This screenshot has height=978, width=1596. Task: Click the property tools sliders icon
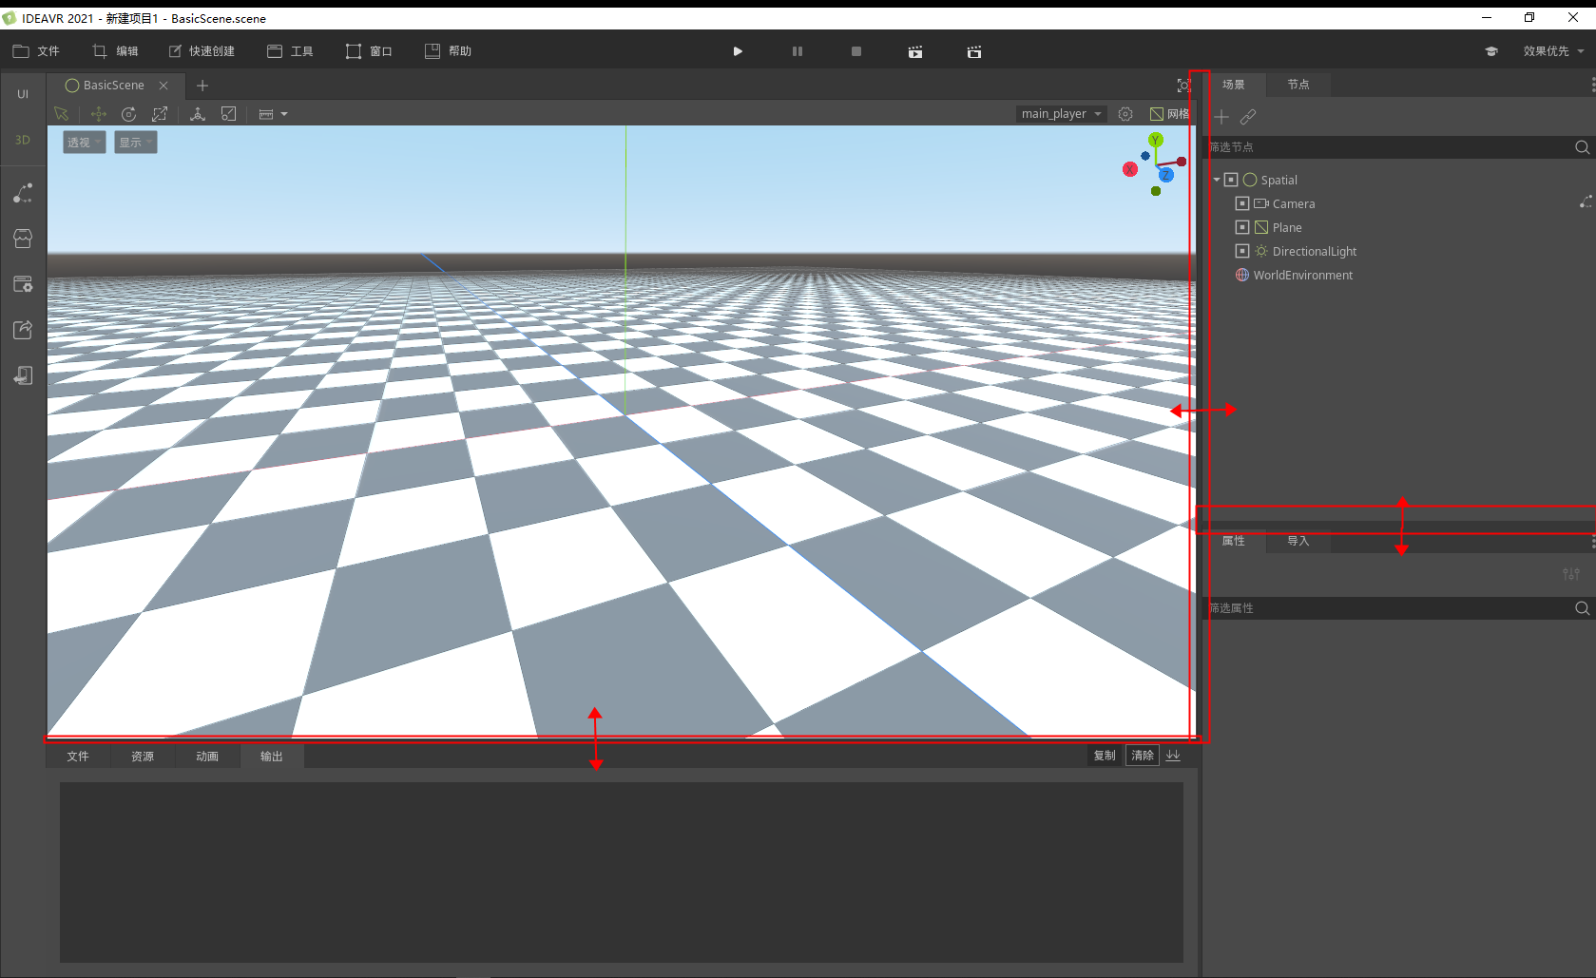1571,574
